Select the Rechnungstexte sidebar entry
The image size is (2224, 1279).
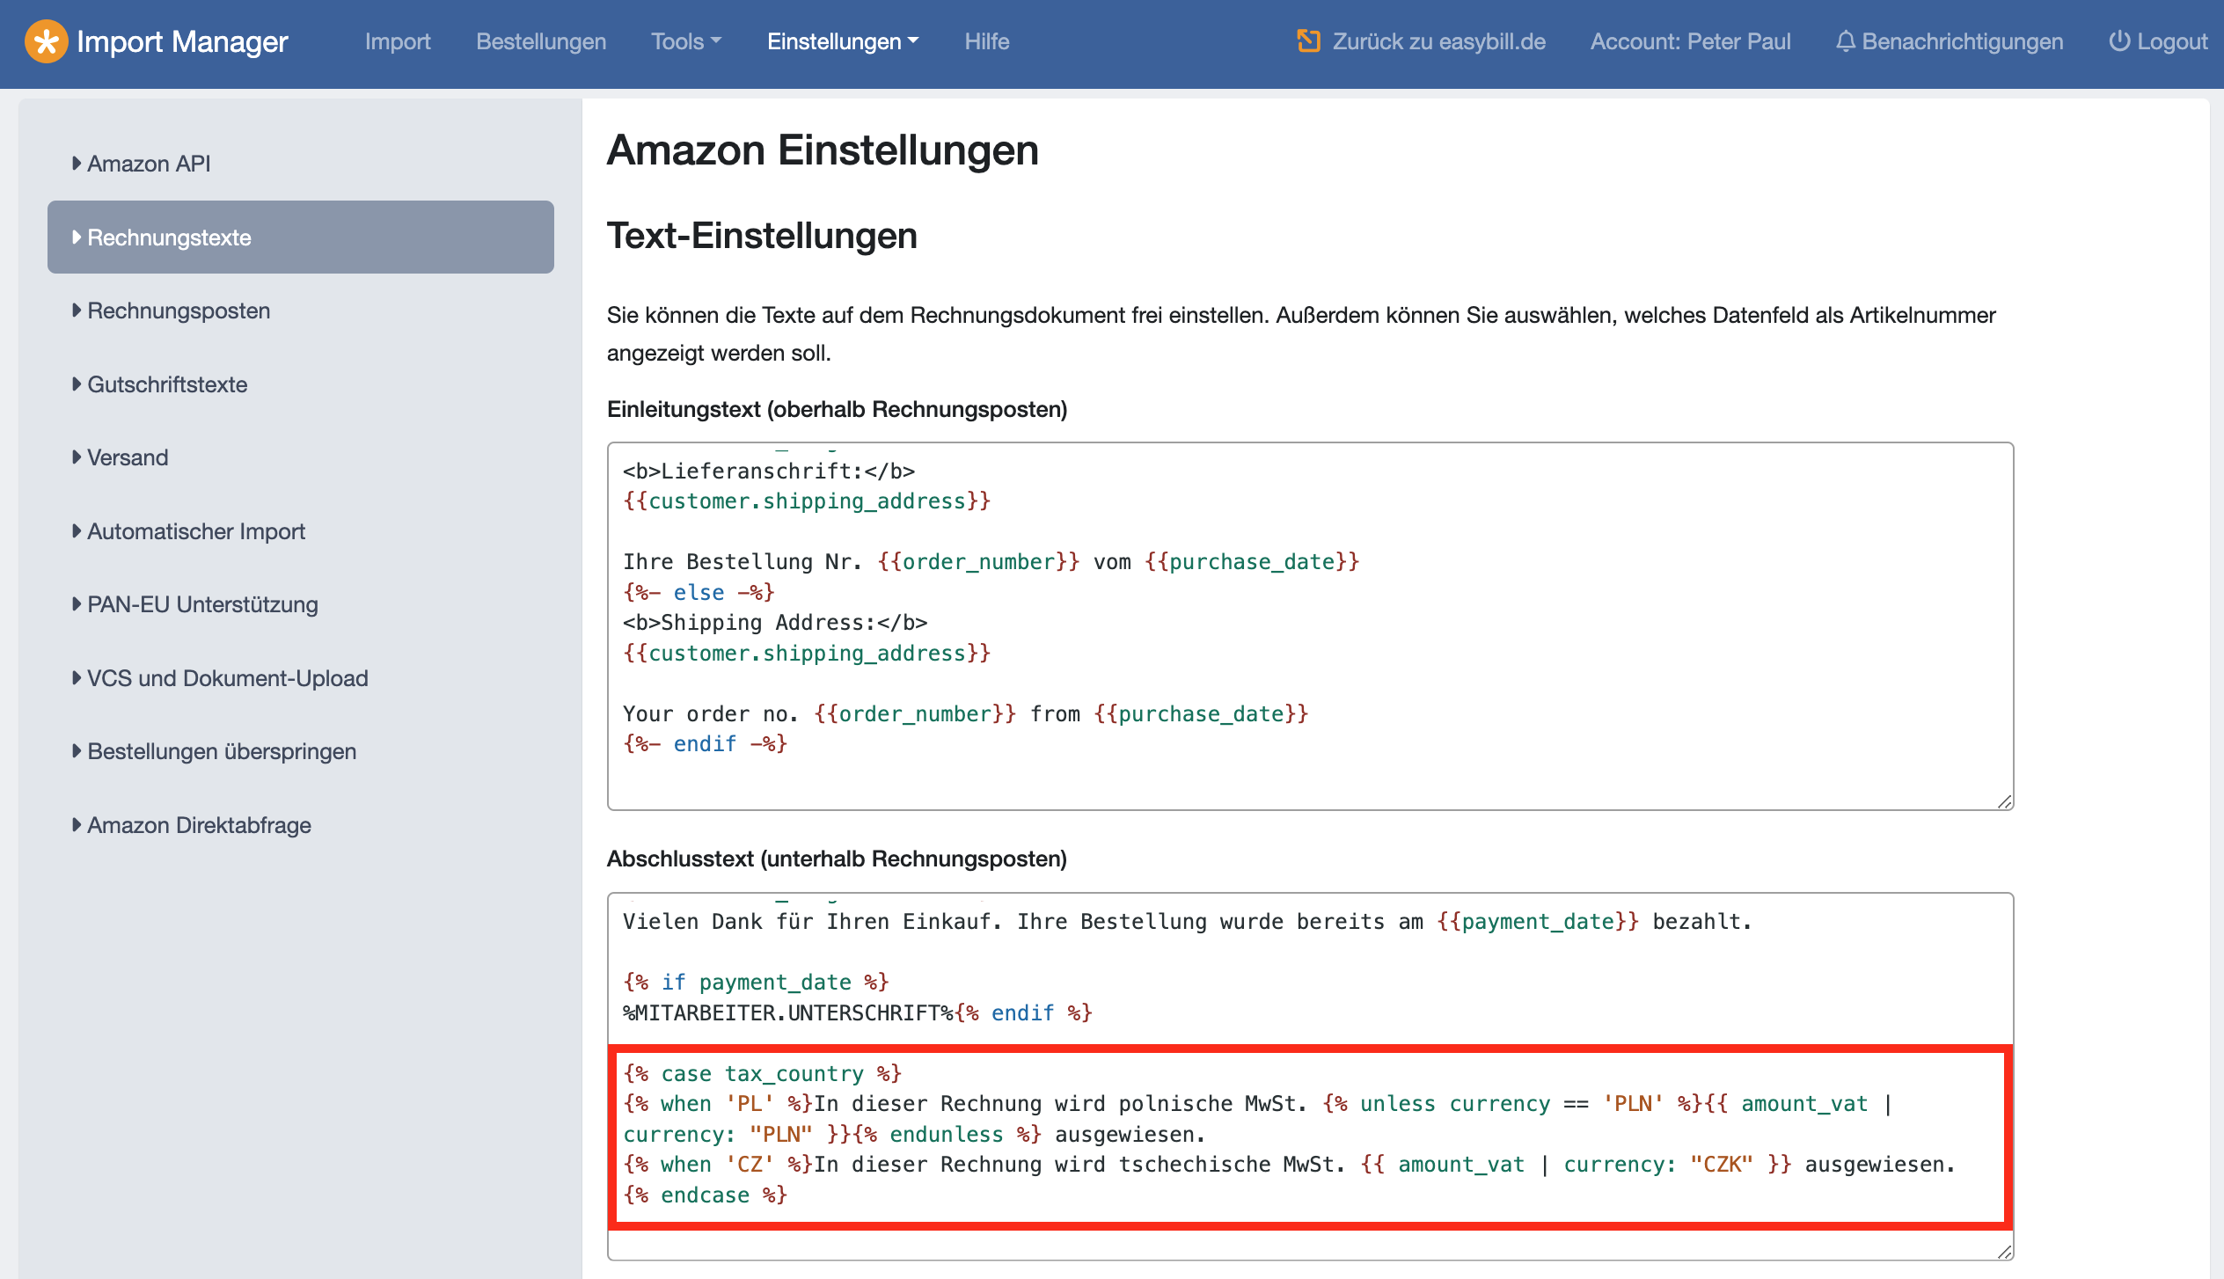(301, 237)
